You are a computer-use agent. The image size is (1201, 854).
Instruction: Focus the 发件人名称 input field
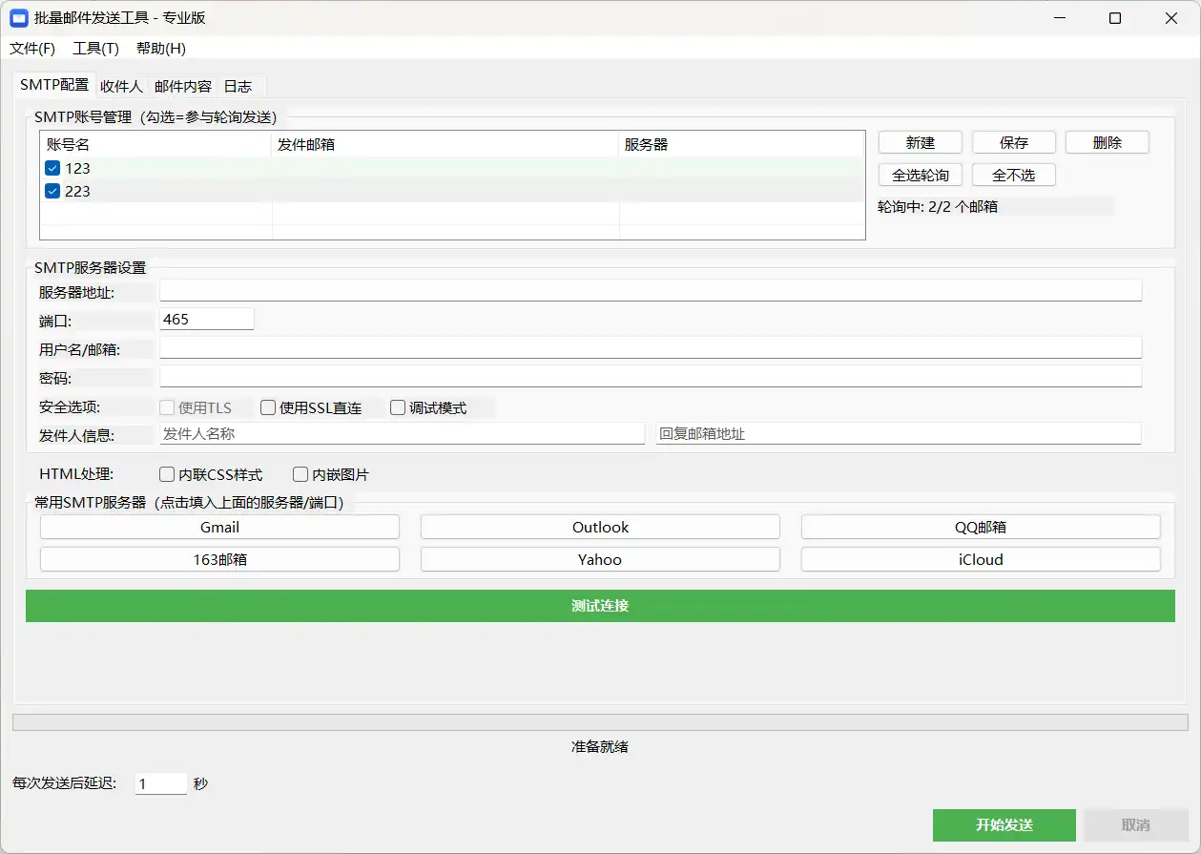pos(402,433)
